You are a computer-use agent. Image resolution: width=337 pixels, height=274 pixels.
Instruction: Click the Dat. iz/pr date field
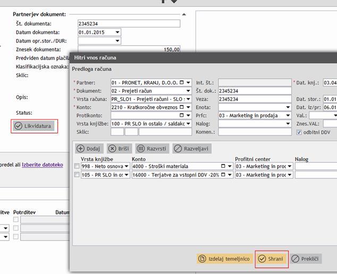tap(330, 107)
